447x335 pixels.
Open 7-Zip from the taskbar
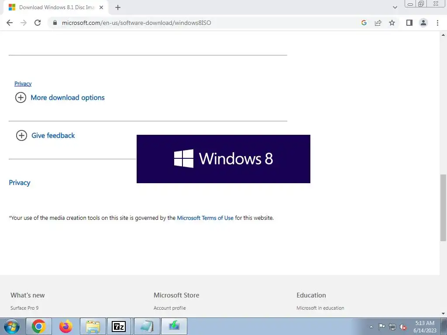[119, 326]
